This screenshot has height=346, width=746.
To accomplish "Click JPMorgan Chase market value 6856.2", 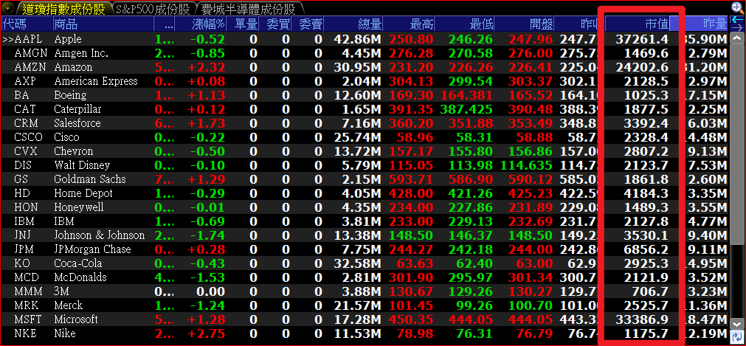I will (646, 249).
